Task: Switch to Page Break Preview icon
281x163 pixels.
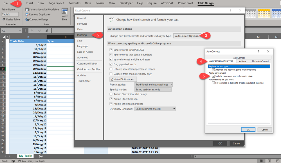Action: tap(278, 161)
